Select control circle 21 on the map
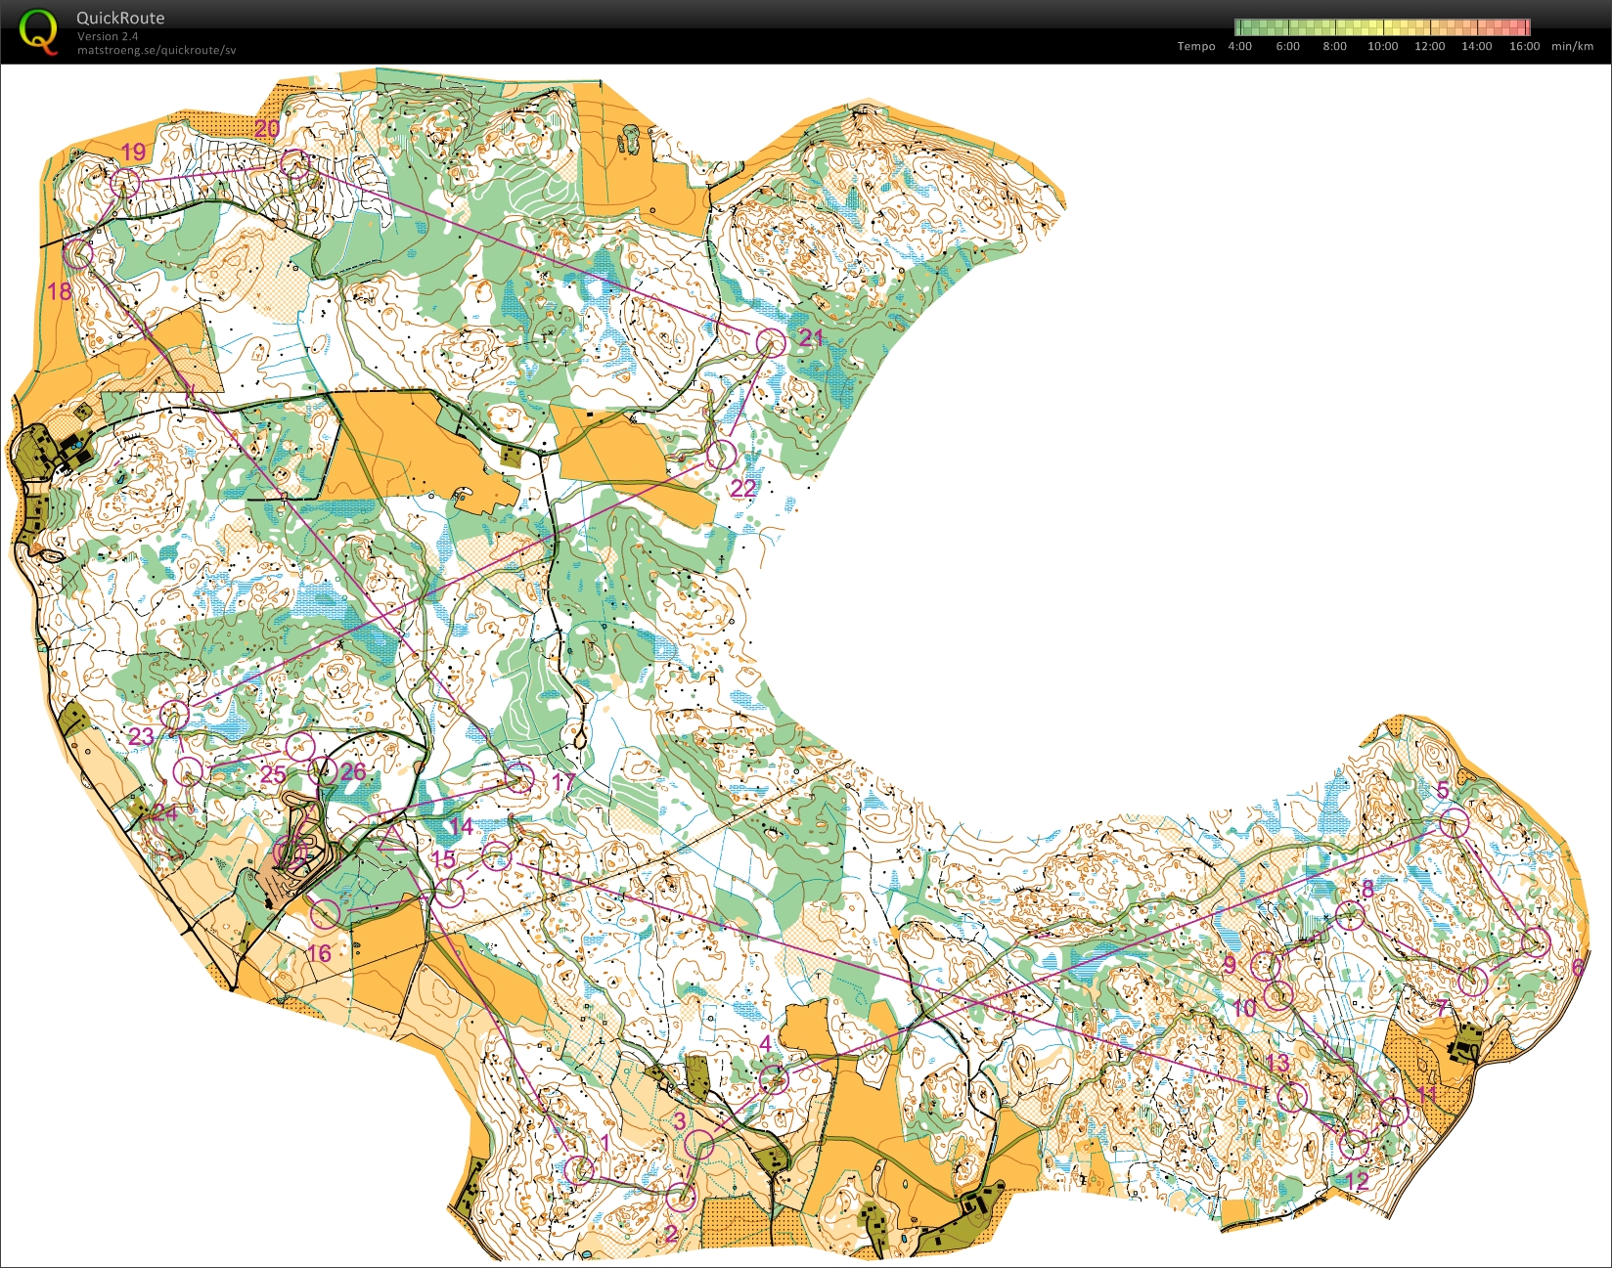The image size is (1612, 1268). tap(771, 343)
